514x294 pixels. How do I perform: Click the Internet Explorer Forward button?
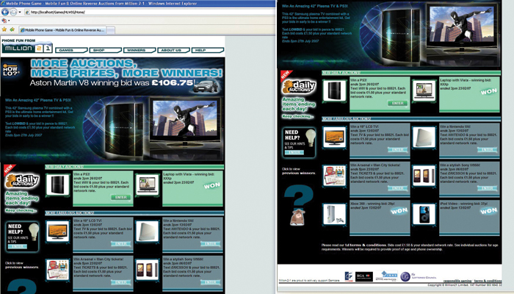point(13,12)
